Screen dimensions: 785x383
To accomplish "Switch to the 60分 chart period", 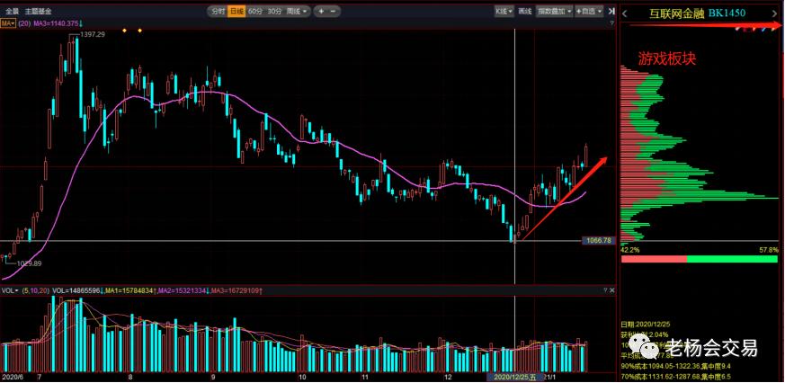I will click(x=254, y=11).
